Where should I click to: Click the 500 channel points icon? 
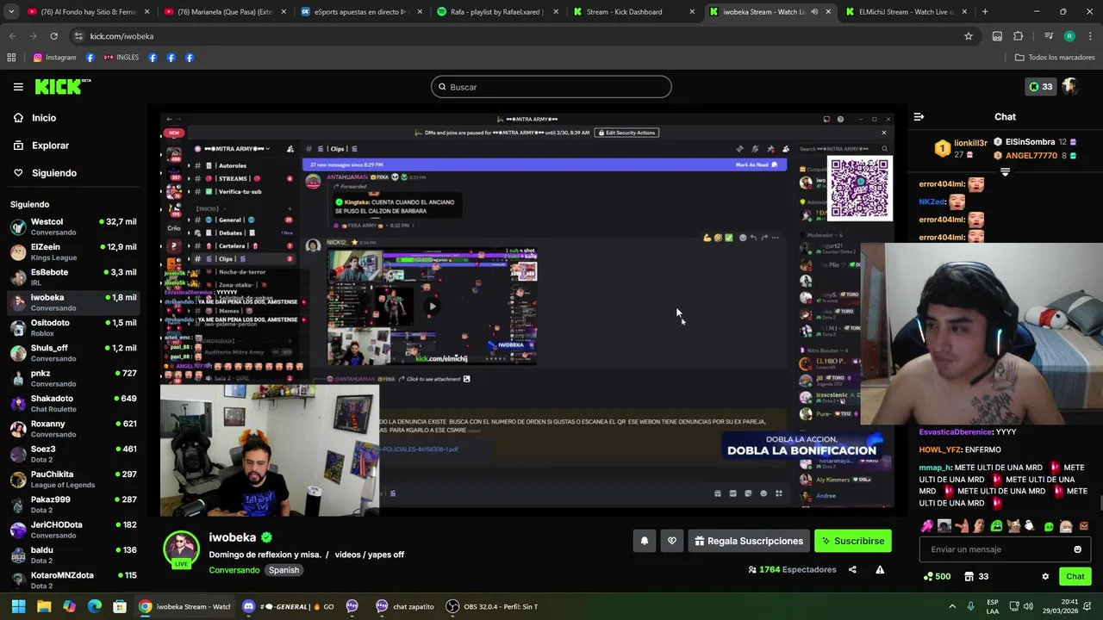point(937,576)
